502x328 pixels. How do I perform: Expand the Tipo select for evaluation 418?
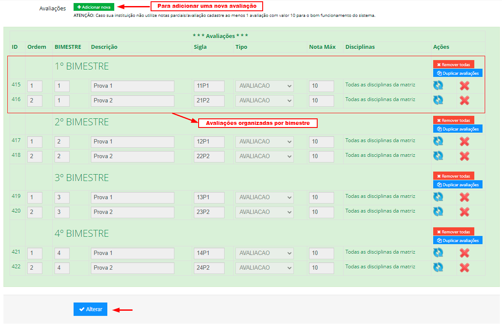click(x=264, y=156)
